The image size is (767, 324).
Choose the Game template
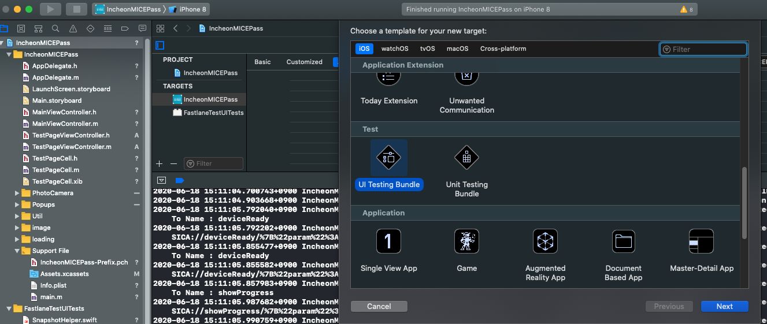pyautogui.click(x=467, y=250)
